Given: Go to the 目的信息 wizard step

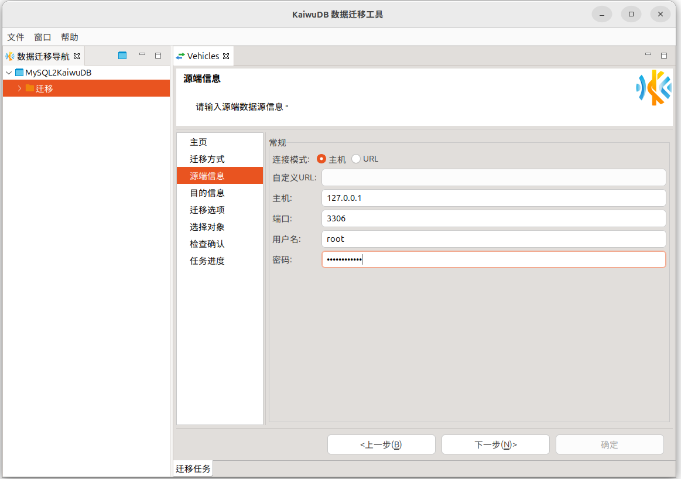Looking at the screenshot, I should [x=207, y=193].
